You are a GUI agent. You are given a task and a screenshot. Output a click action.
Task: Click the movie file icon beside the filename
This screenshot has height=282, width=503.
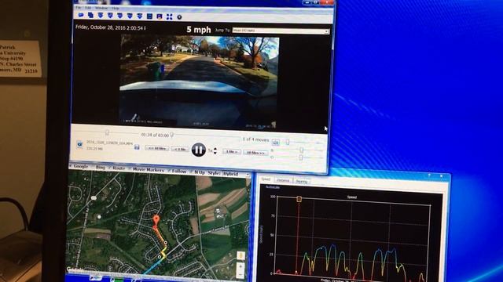(x=79, y=145)
